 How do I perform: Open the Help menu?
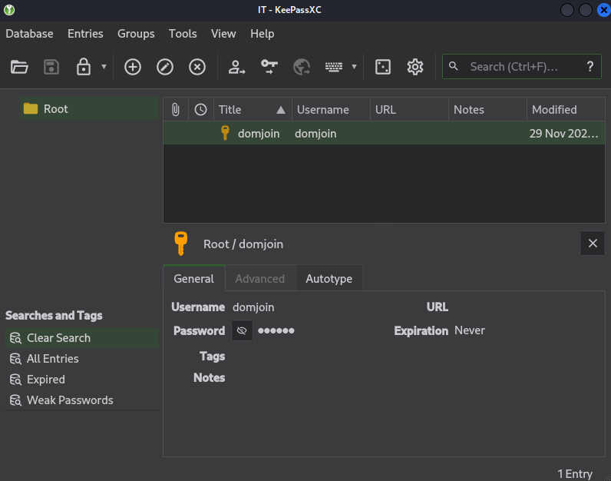coord(263,34)
